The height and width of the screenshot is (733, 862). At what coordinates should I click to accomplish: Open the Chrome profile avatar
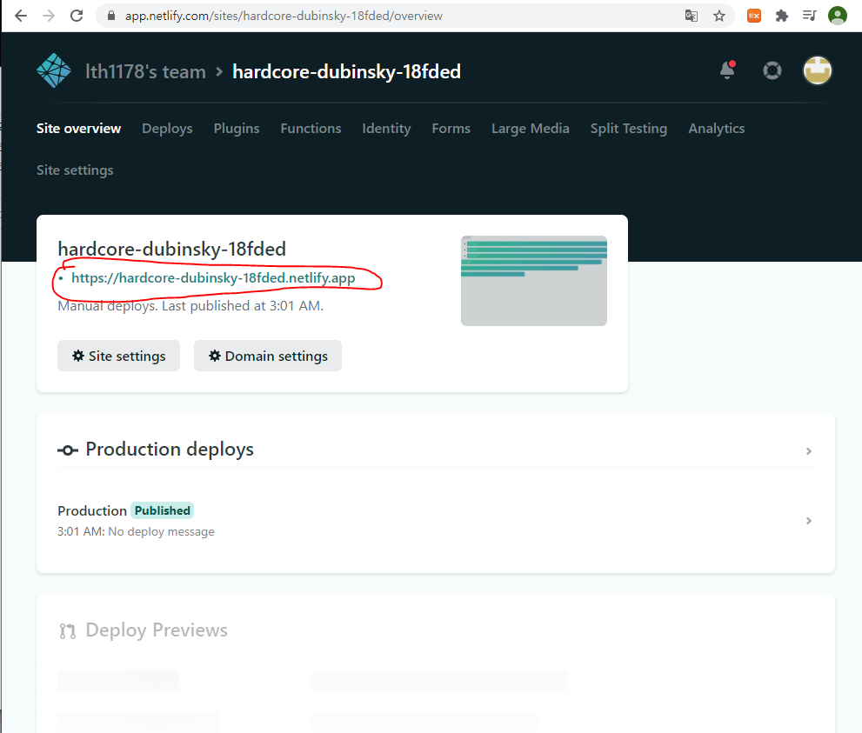pyautogui.click(x=838, y=16)
